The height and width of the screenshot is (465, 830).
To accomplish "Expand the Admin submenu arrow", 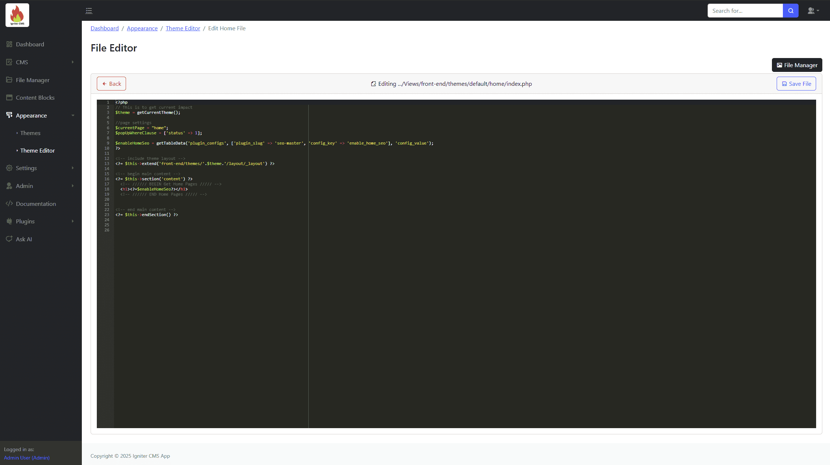I will point(73,186).
